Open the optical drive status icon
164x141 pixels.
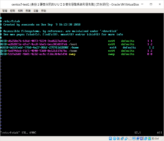click(x=114, y=139)
